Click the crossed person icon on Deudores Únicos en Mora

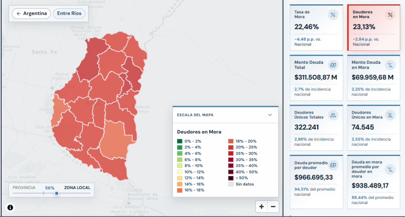click(x=390, y=115)
